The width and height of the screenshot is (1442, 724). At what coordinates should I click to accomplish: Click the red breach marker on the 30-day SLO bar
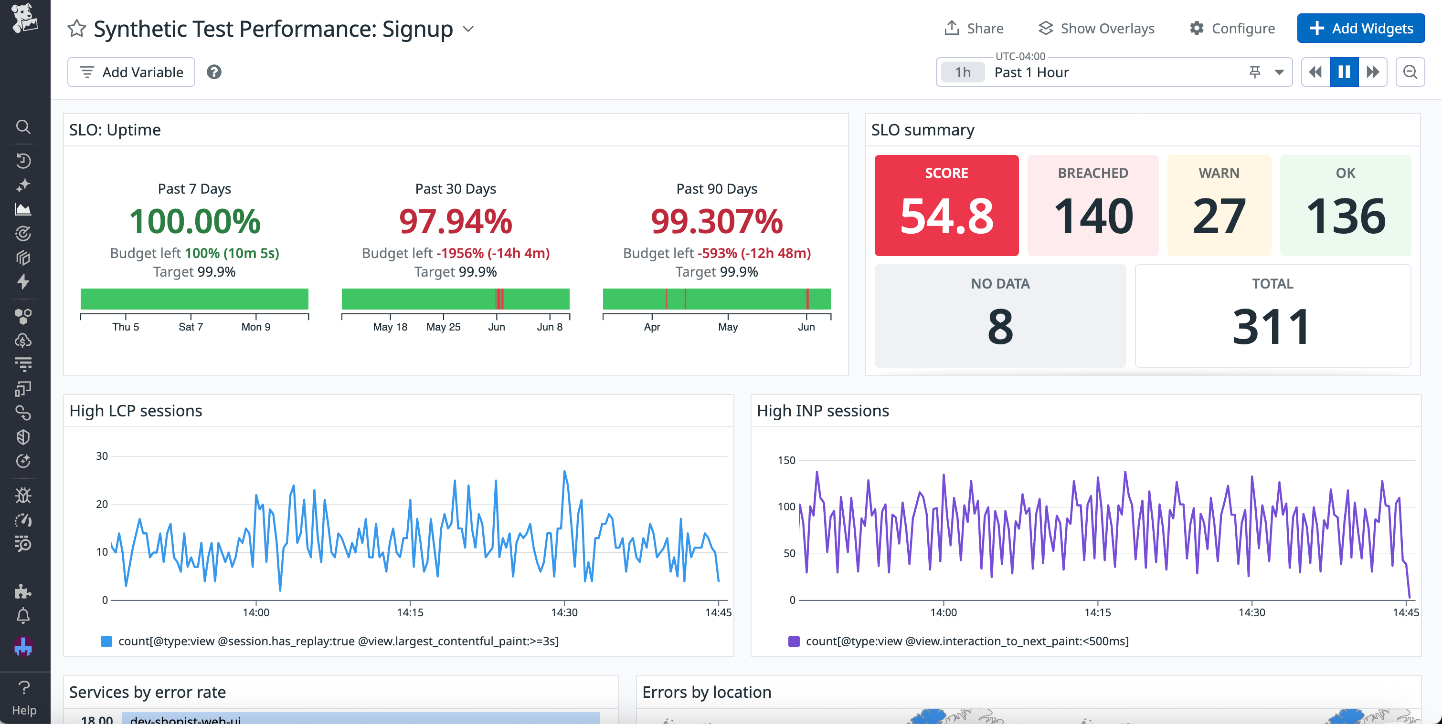[x=499, y=299]
